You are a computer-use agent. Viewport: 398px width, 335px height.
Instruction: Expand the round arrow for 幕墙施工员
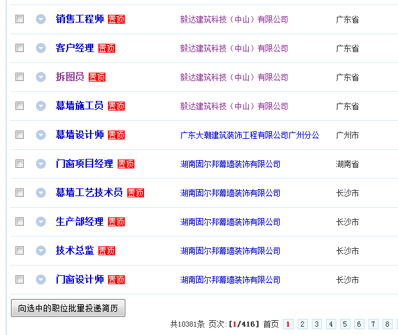[41, 106]
